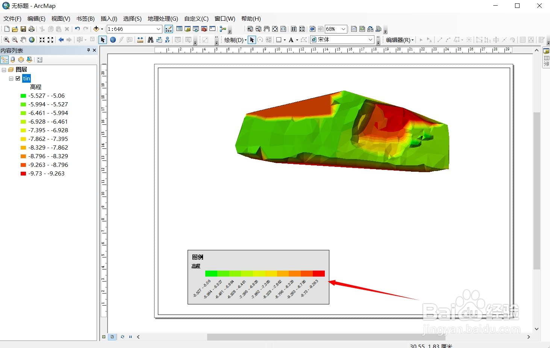The width and height of the screenshot is (550, 348).
Task: Open the 文件(F) menu
Action: click(x=12, y=18)
